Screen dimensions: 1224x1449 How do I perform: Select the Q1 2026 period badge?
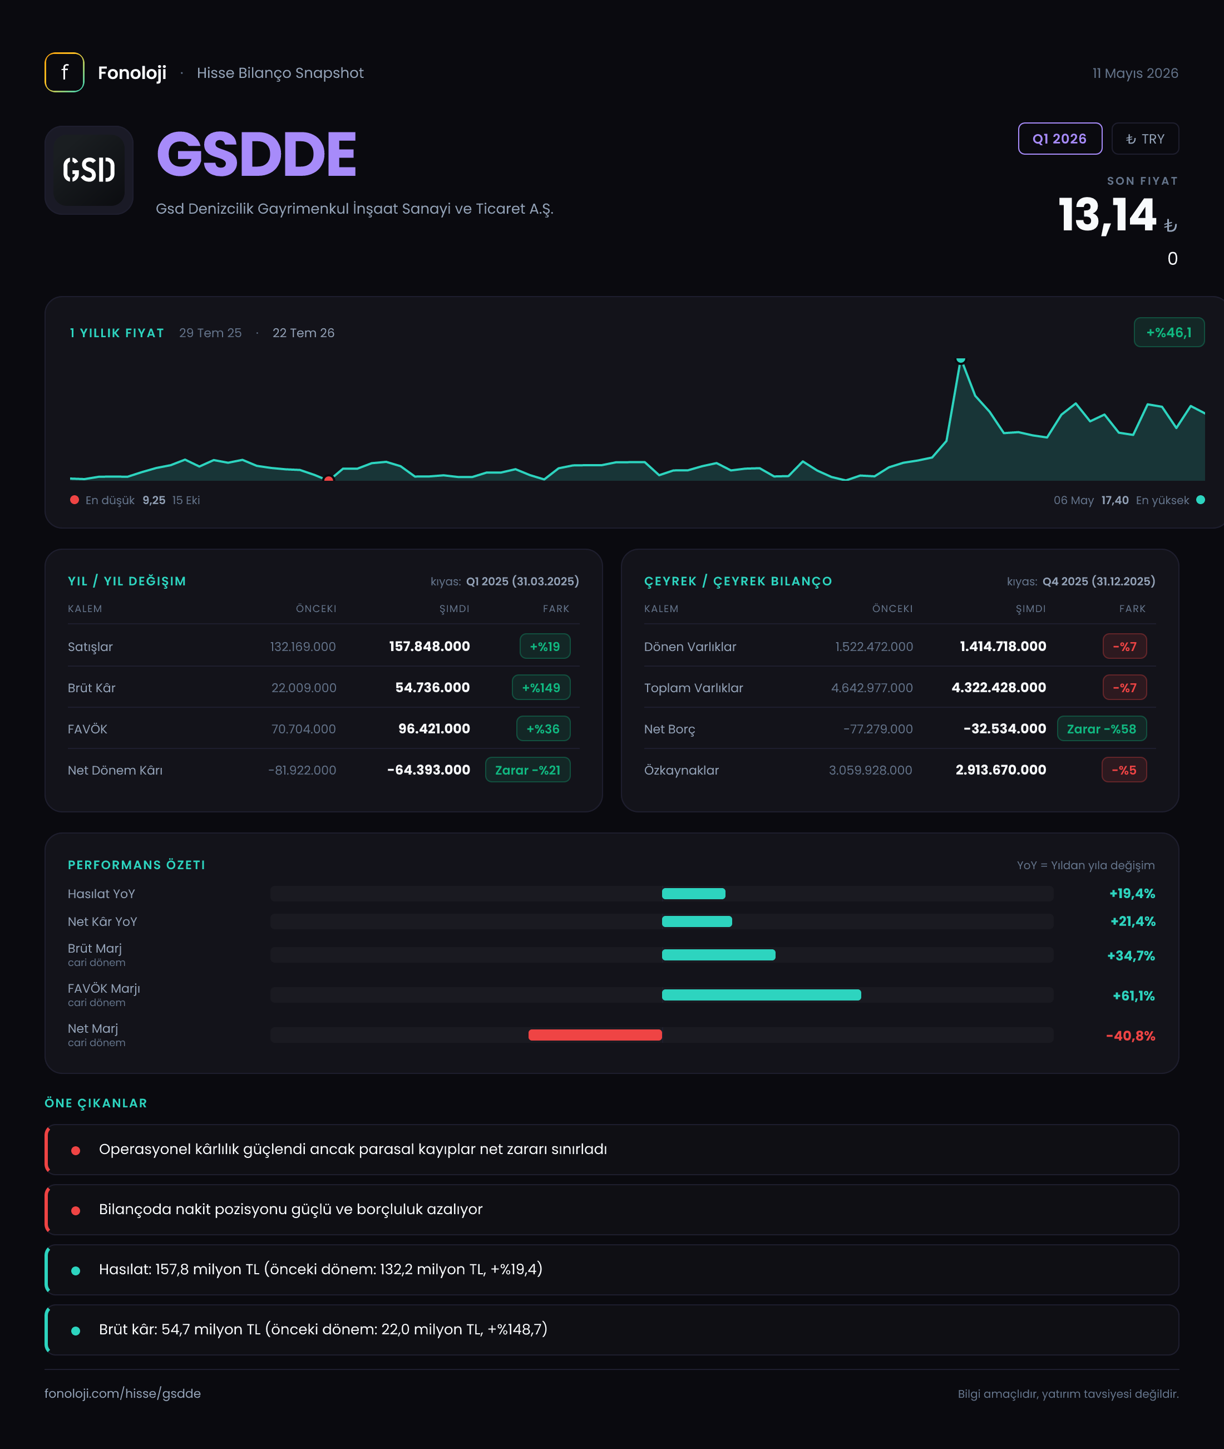click(x=1059, y=139)
